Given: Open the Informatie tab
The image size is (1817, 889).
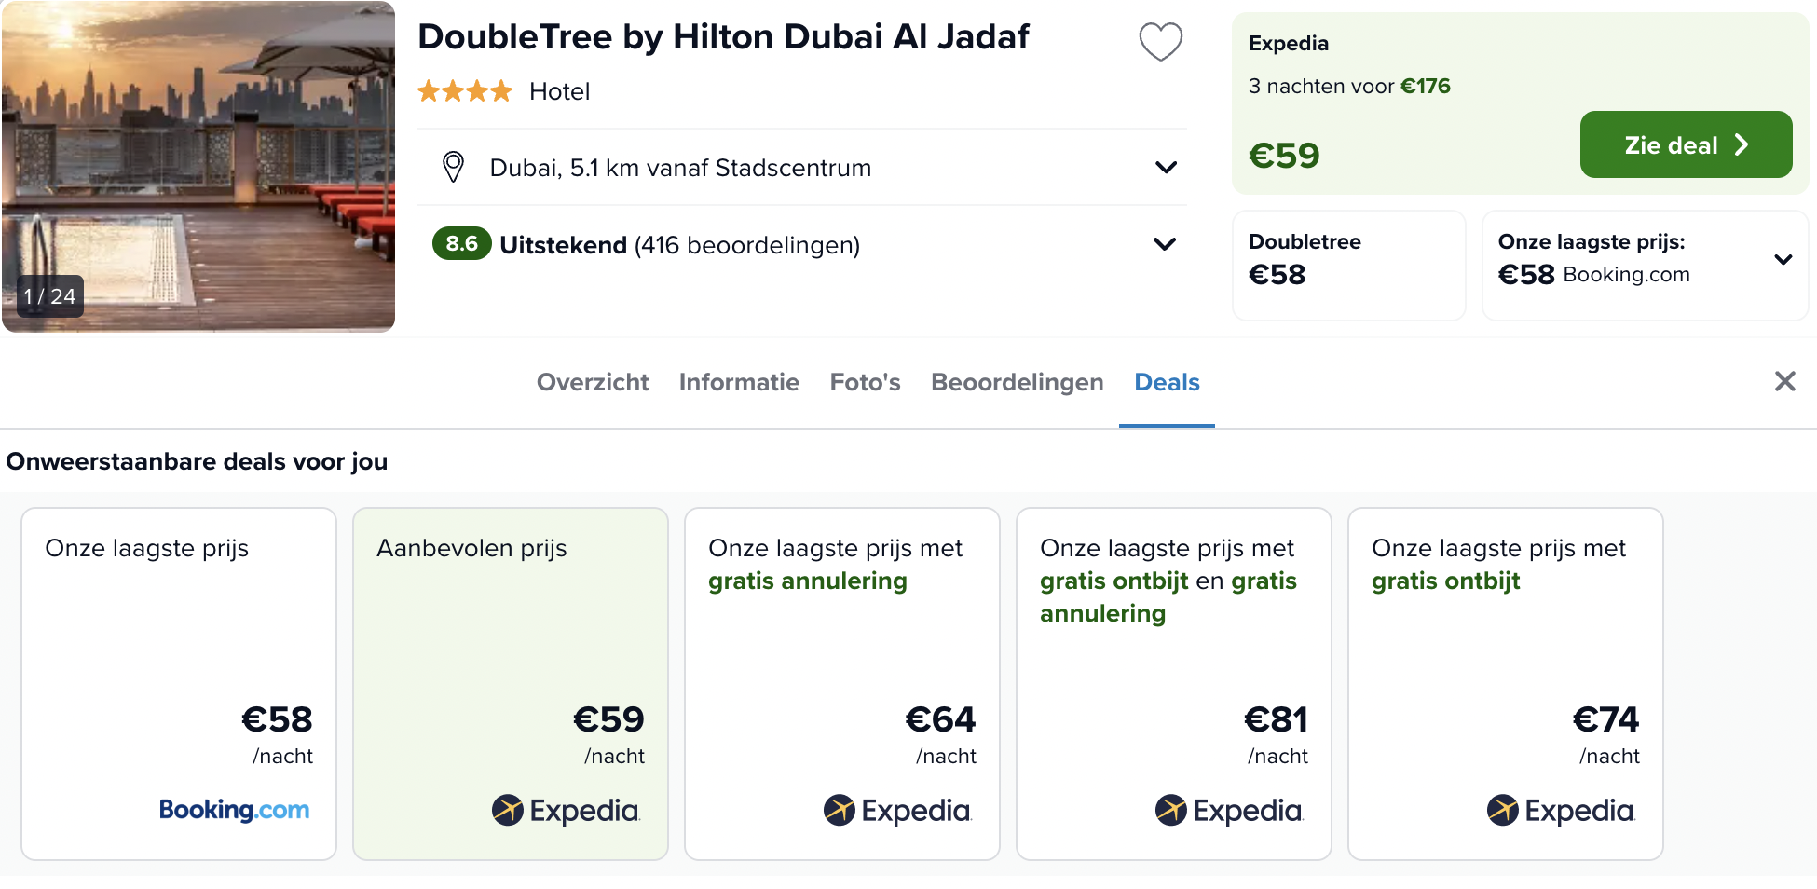Looking at the screenshot, I should pyautogui.click(x=739, y=382).
